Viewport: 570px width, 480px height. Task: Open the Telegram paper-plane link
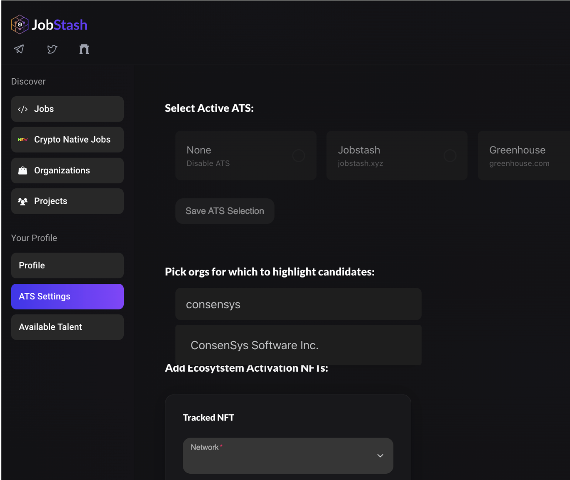click(x=19, y=49)
